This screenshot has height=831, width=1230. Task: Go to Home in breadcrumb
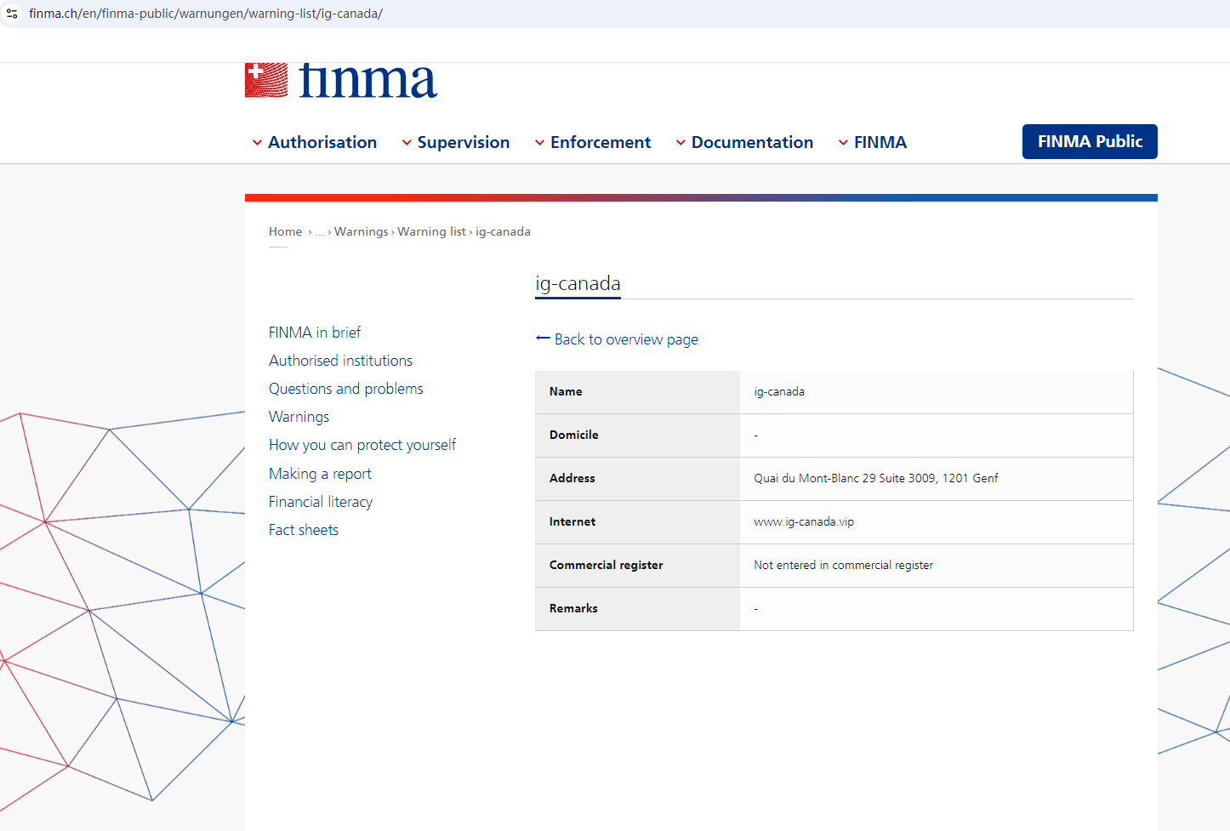click(286, 231)
